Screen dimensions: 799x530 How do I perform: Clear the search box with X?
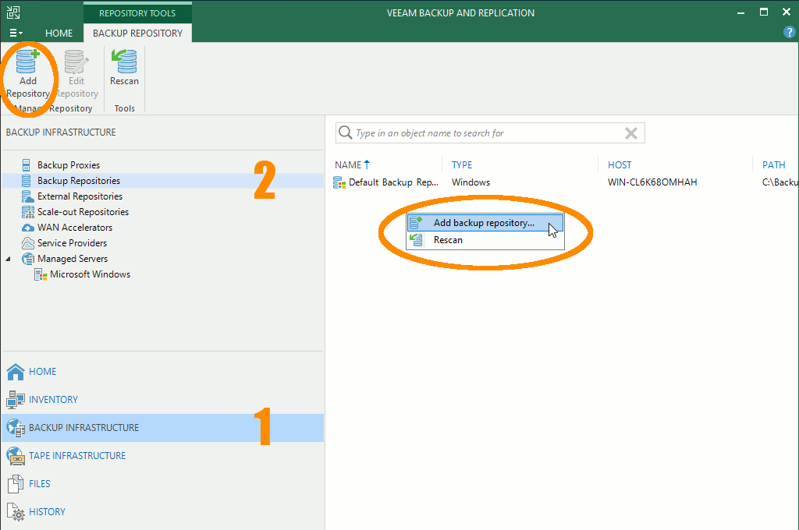[x=631, y=133]
